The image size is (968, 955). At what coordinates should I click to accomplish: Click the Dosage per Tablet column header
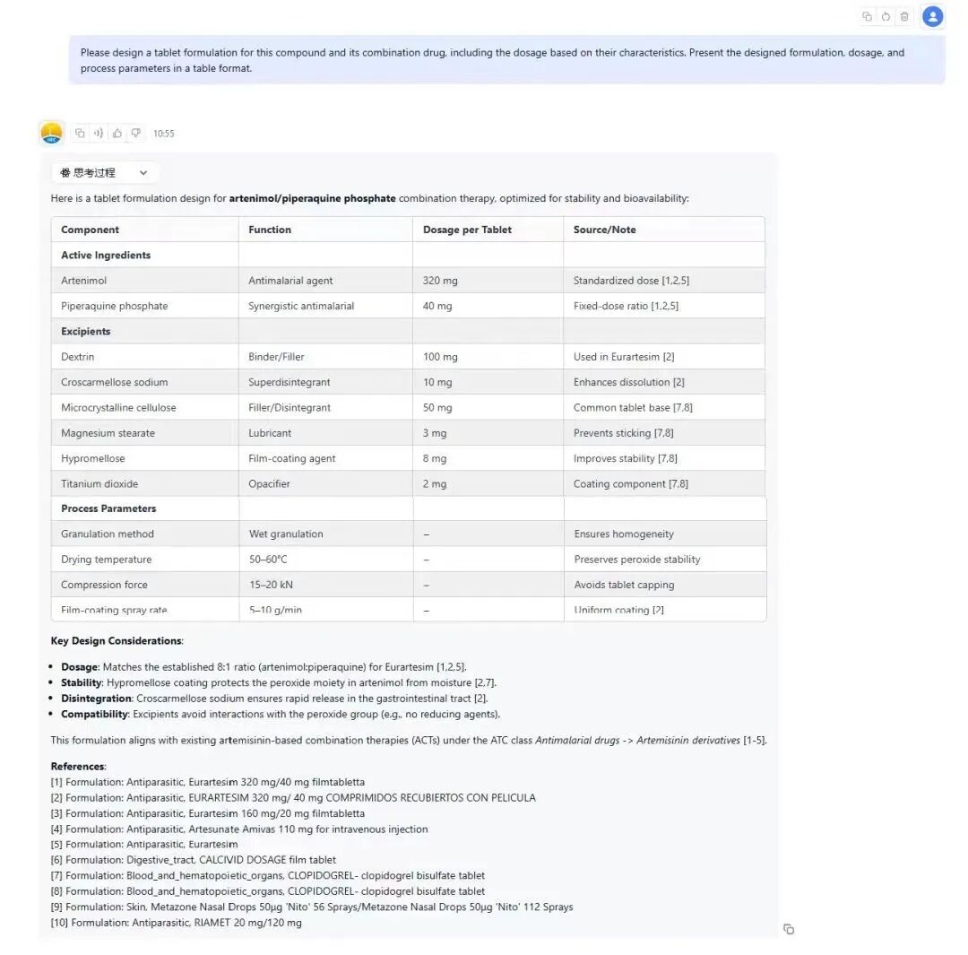(467, 230)
